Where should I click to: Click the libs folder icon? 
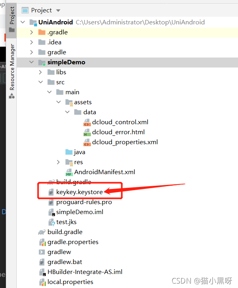coord(51,72)
